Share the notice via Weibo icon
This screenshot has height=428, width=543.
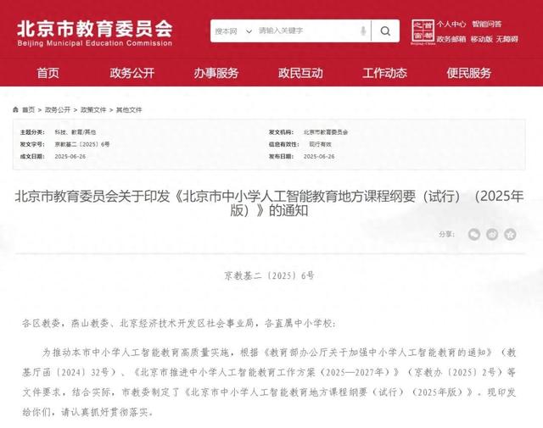492,234
